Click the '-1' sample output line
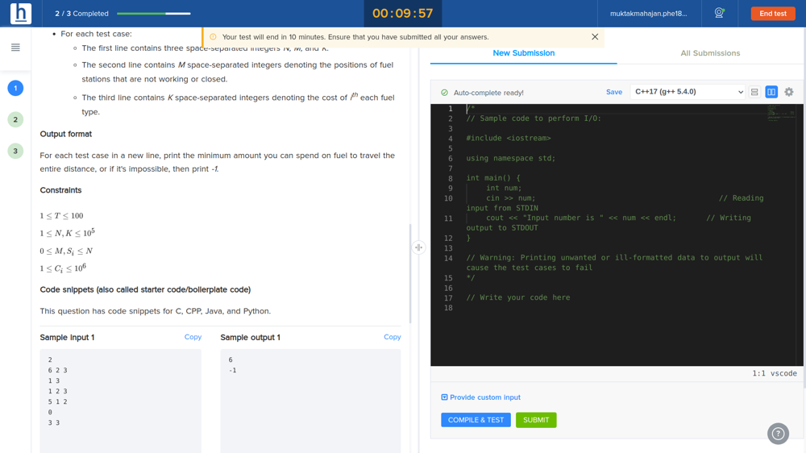 232,370
